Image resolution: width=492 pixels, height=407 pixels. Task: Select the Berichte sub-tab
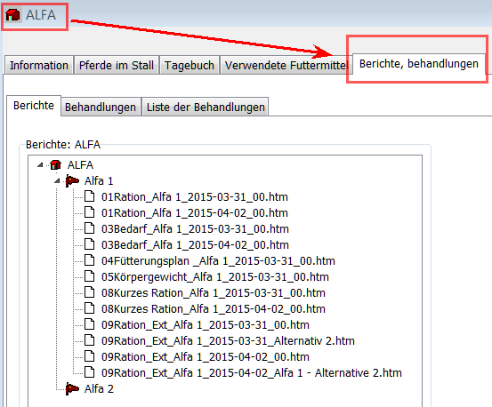point(34,106)
